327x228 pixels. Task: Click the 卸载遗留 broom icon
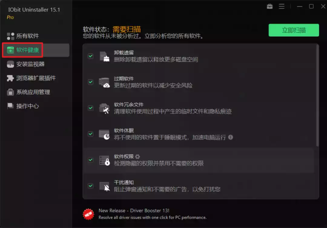pyautogui.click(x=104, y=56)
